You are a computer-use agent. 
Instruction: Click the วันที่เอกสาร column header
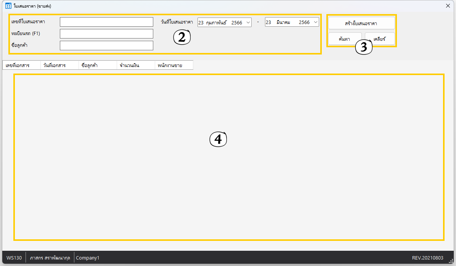click(x=59, y=66)
